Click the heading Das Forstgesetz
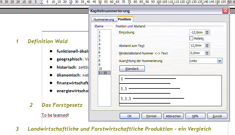 tap(62, 105)
